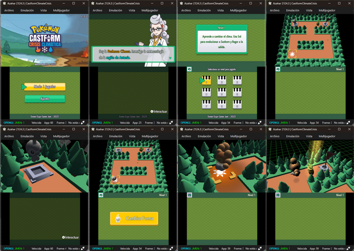Click OPENGL label in title screen window status bar

tap(8, 122)
